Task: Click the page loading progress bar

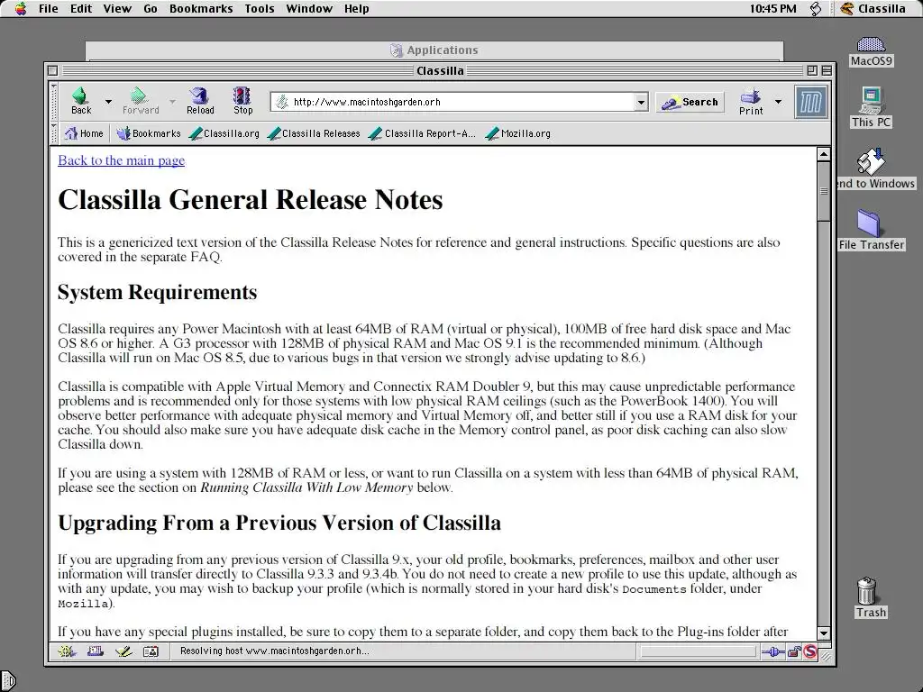Action: [x=699, y=651]
